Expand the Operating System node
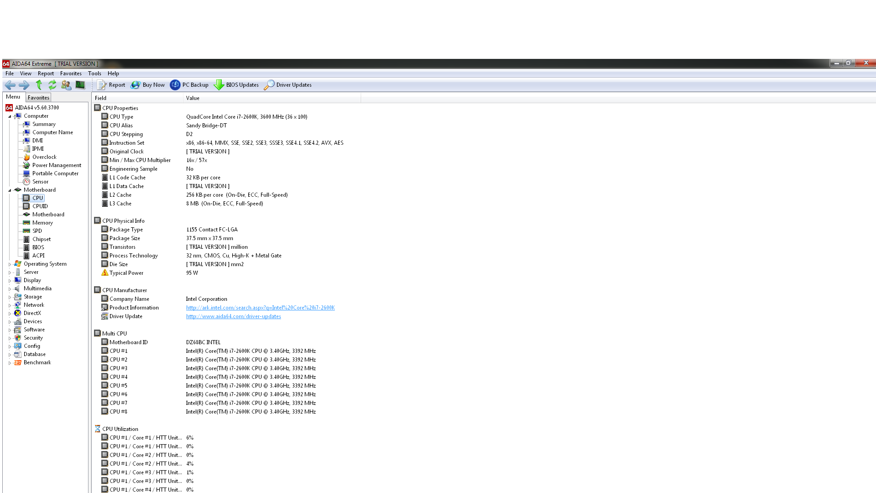This screenshot has height=493, width=876. (x=10, y=264)
